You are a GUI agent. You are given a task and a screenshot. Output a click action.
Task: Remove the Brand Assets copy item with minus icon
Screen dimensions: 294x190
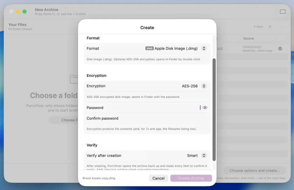tap(280, 49)
